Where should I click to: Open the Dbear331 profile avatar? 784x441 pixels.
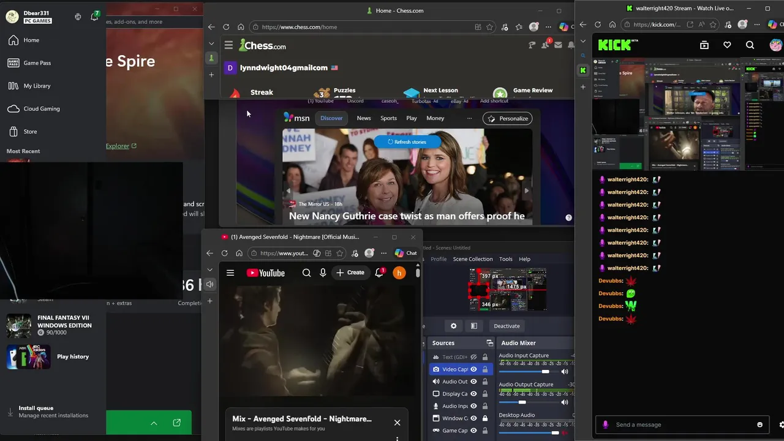click(x=12, y=17)
